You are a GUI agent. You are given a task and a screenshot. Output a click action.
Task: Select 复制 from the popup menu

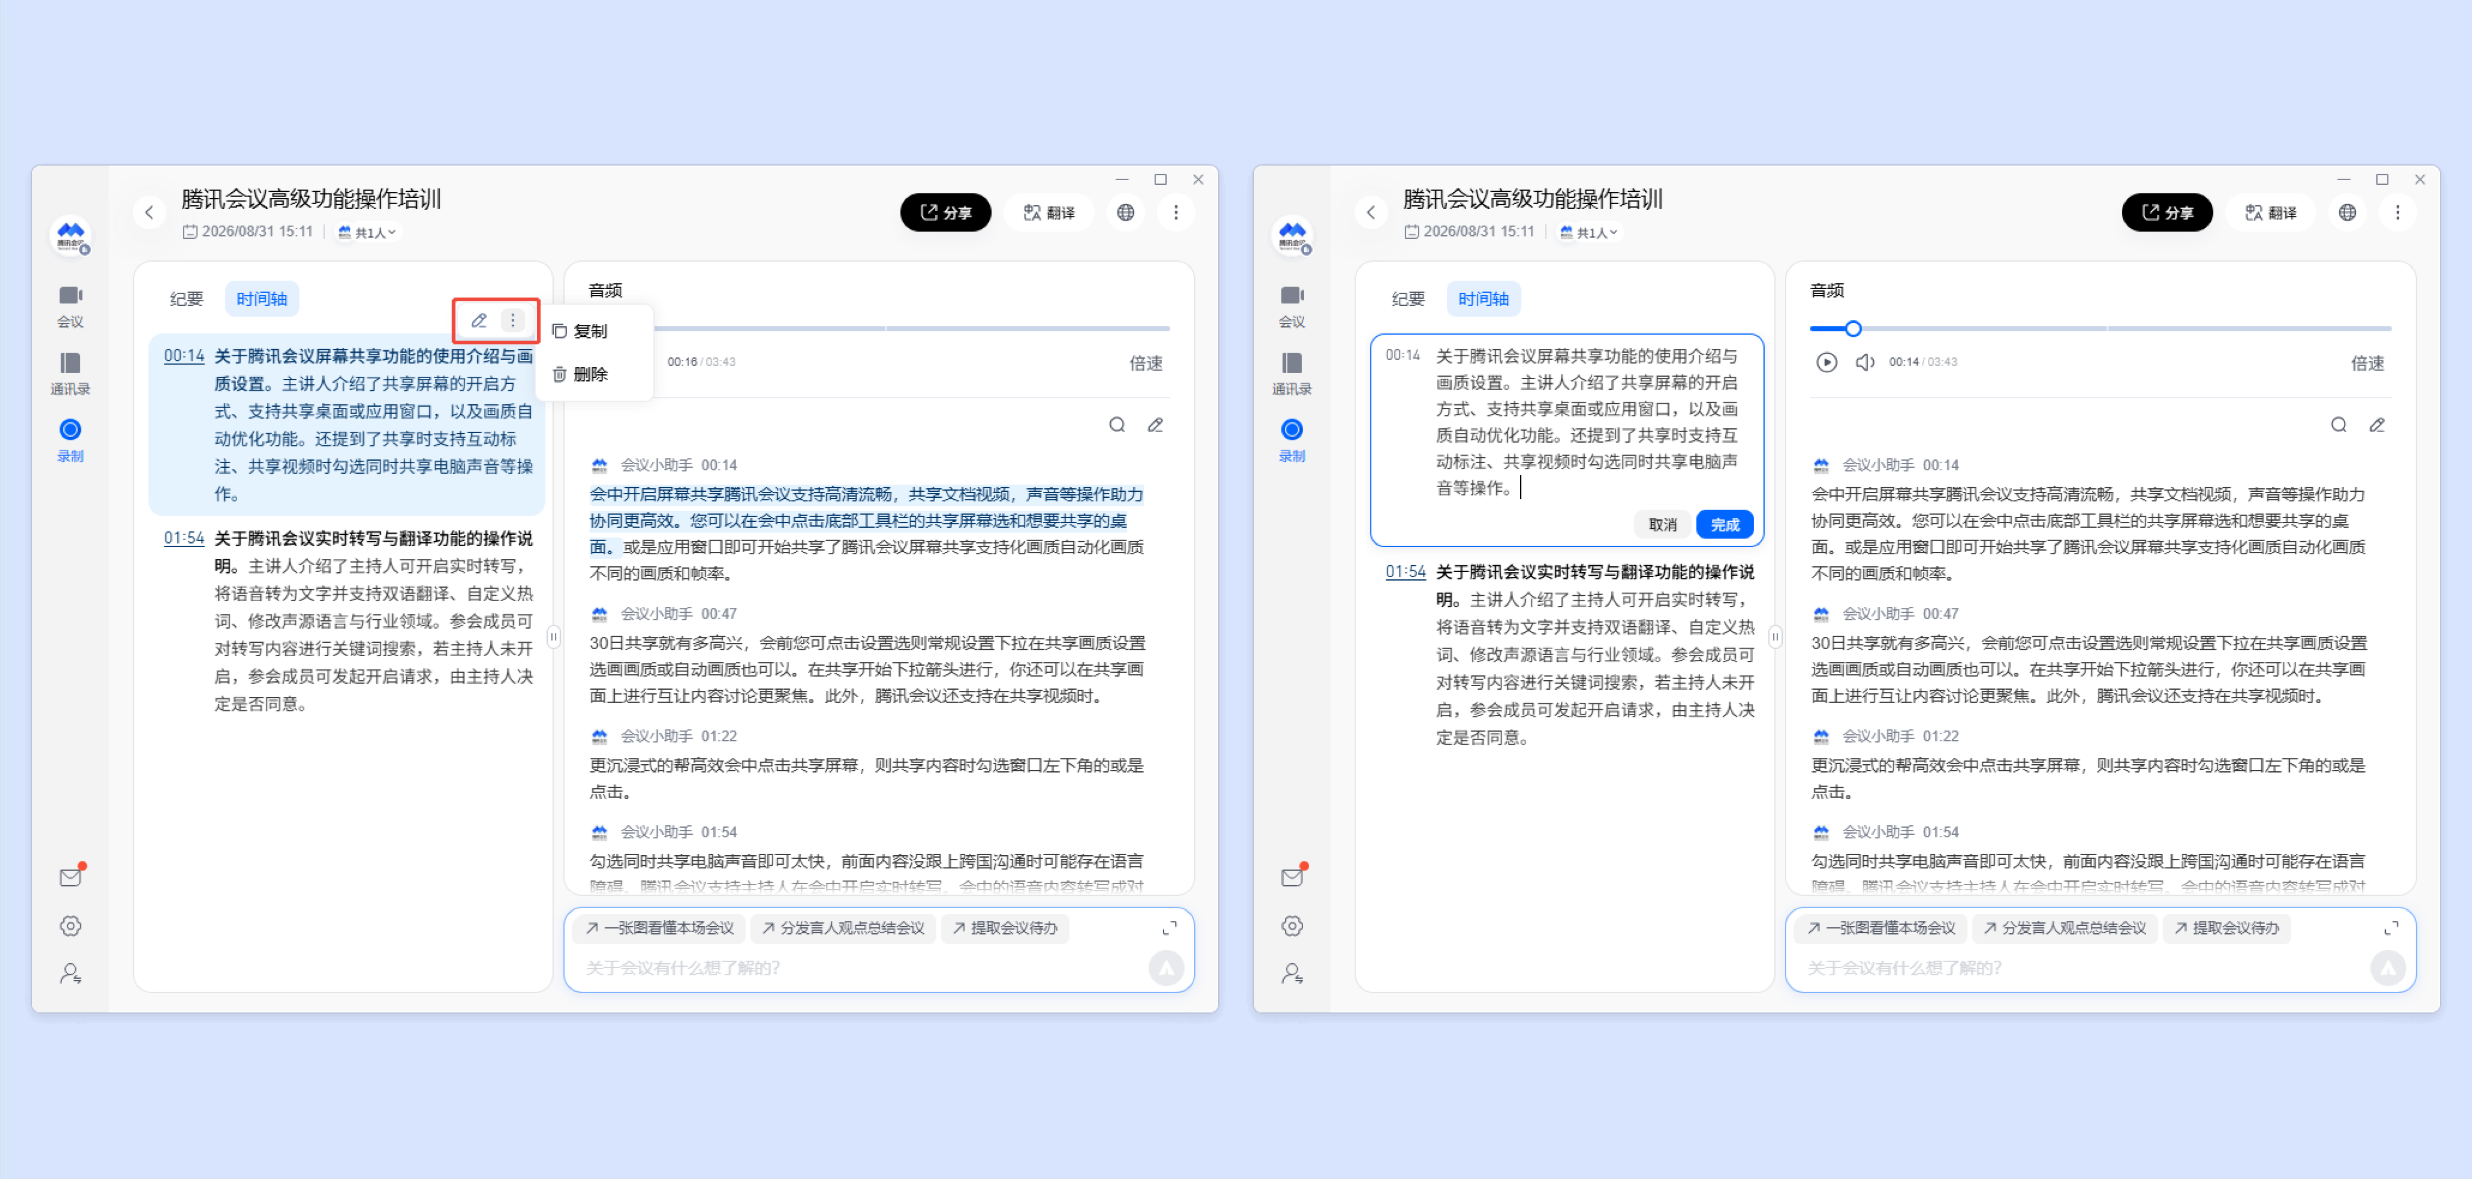coord(580,331)
